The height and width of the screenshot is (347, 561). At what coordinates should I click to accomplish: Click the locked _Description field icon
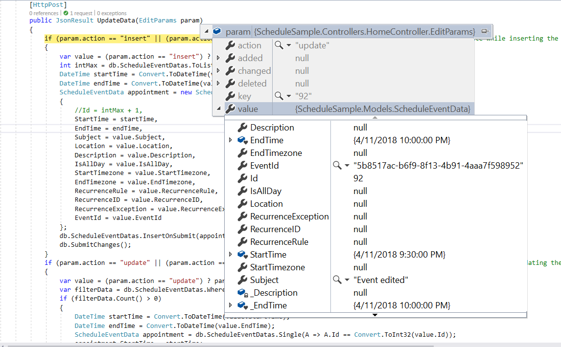coord(243,293)
